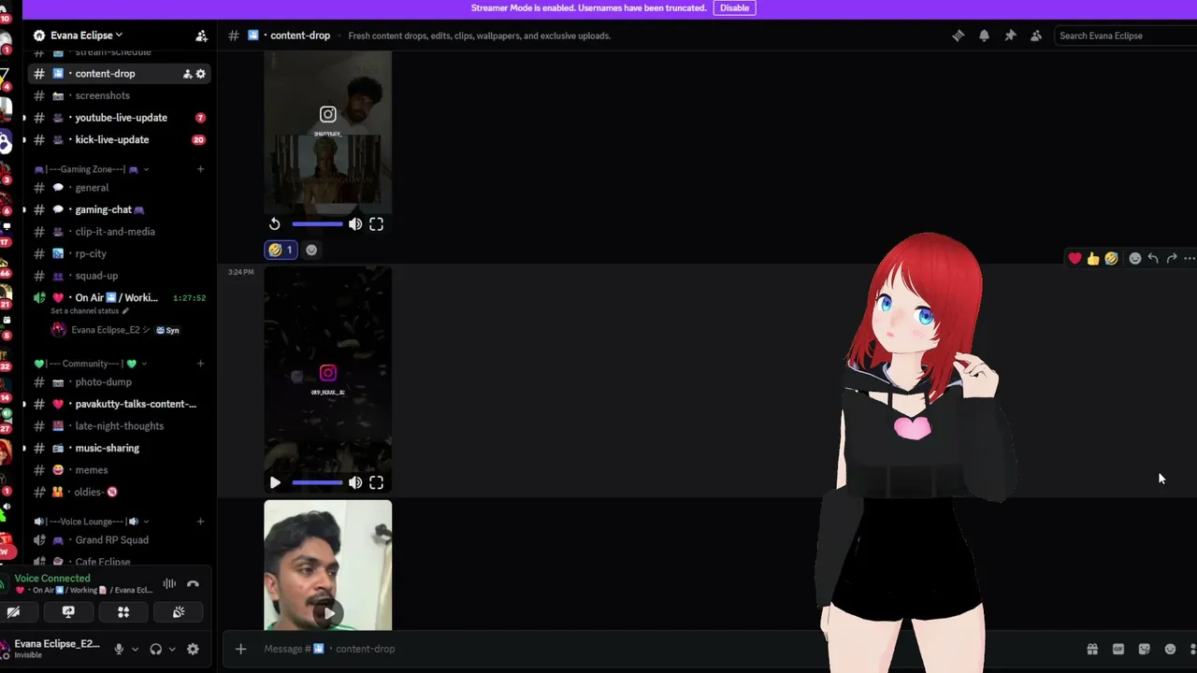Open pavakutty-talks-content channel

tap(136, 404)
